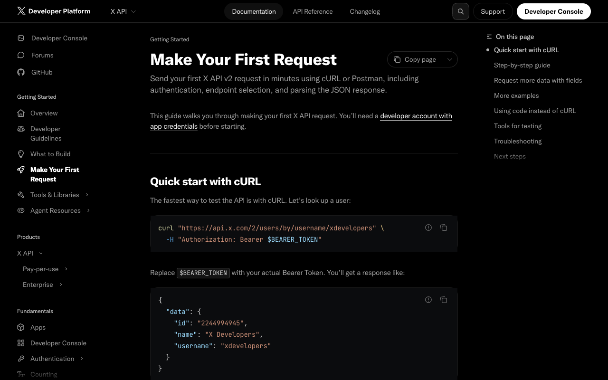Click the Developer Platform title text
The height and width of the screenshot is (380, 608).
[59, 11]
